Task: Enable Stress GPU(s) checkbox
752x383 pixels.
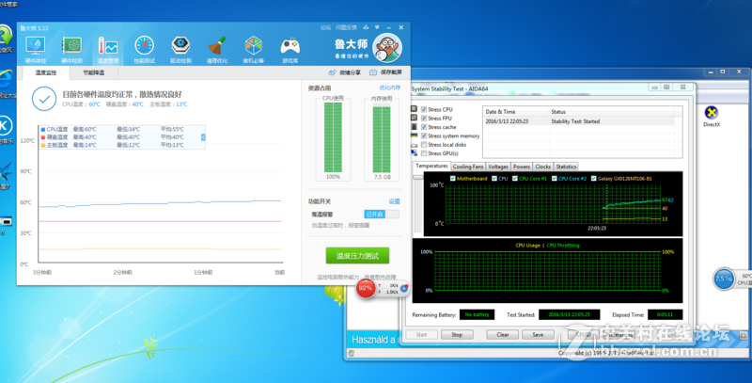Action: 424,153
